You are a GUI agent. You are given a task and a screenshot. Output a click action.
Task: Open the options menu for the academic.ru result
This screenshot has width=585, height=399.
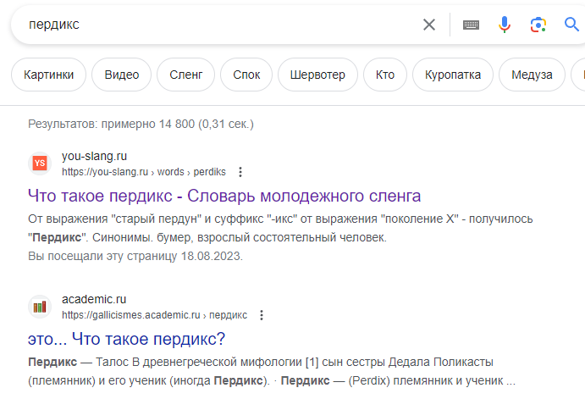click(x=262, y=315)
